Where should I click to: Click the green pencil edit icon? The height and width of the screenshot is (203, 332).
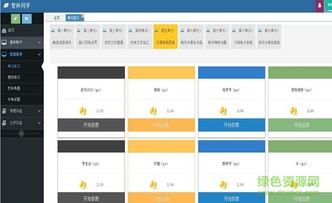tap(15, 19)
